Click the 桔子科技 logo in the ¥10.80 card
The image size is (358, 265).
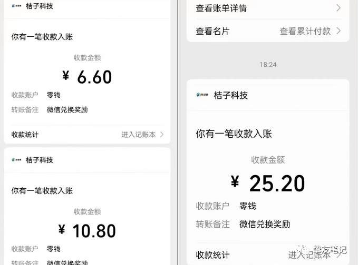tap(16, 160)
